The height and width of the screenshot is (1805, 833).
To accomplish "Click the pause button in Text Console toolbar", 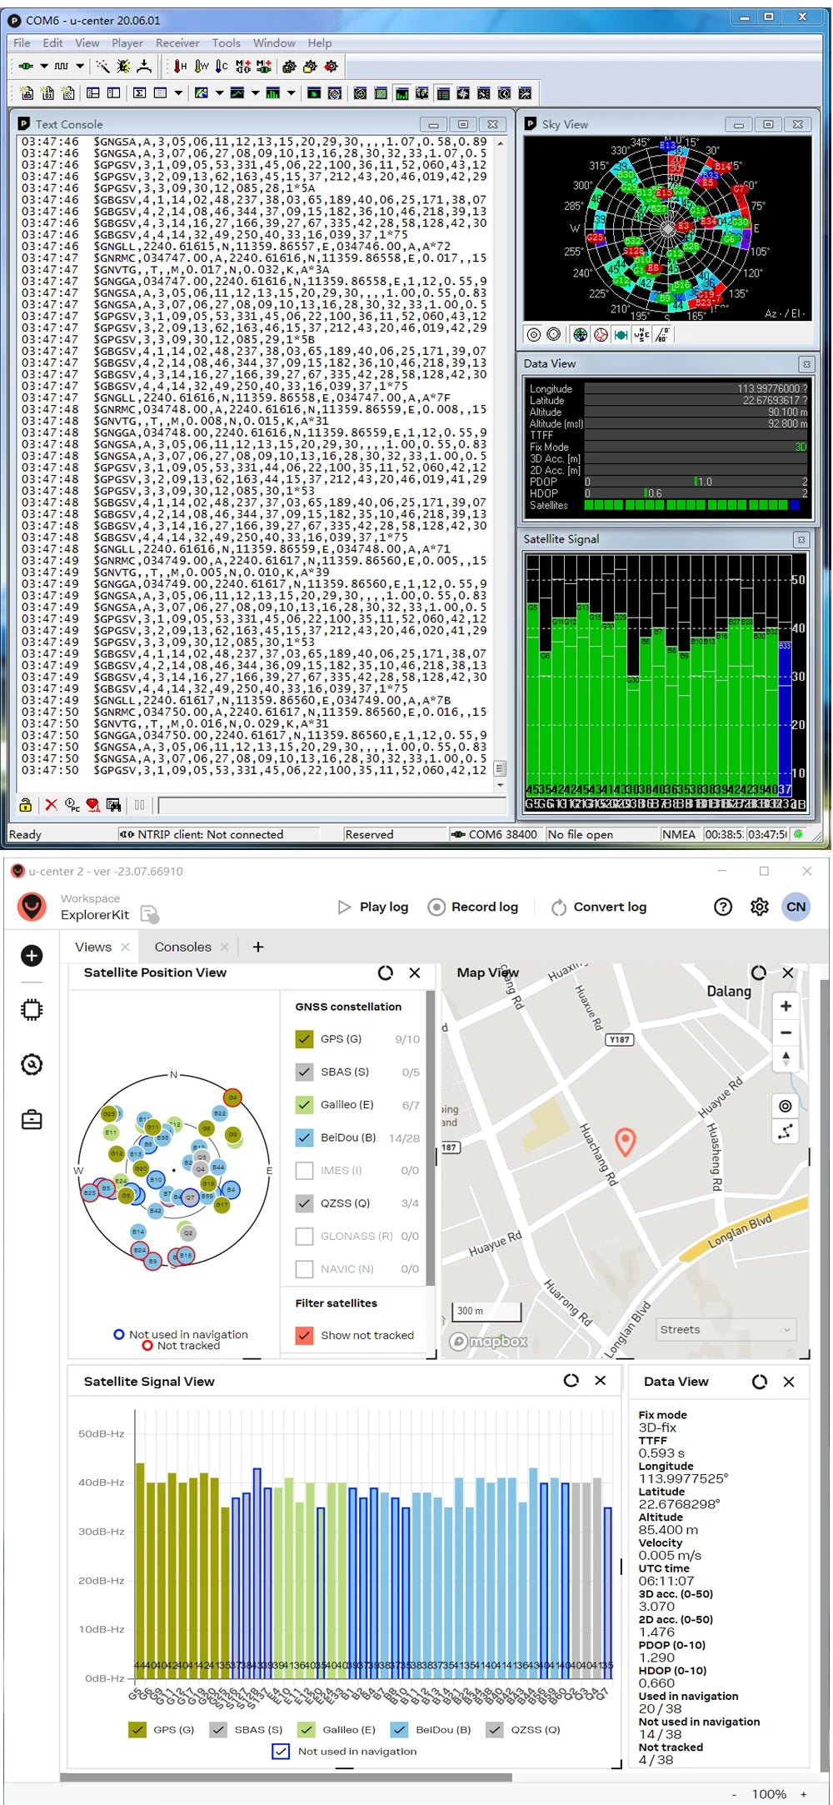I will coord(139,804).
